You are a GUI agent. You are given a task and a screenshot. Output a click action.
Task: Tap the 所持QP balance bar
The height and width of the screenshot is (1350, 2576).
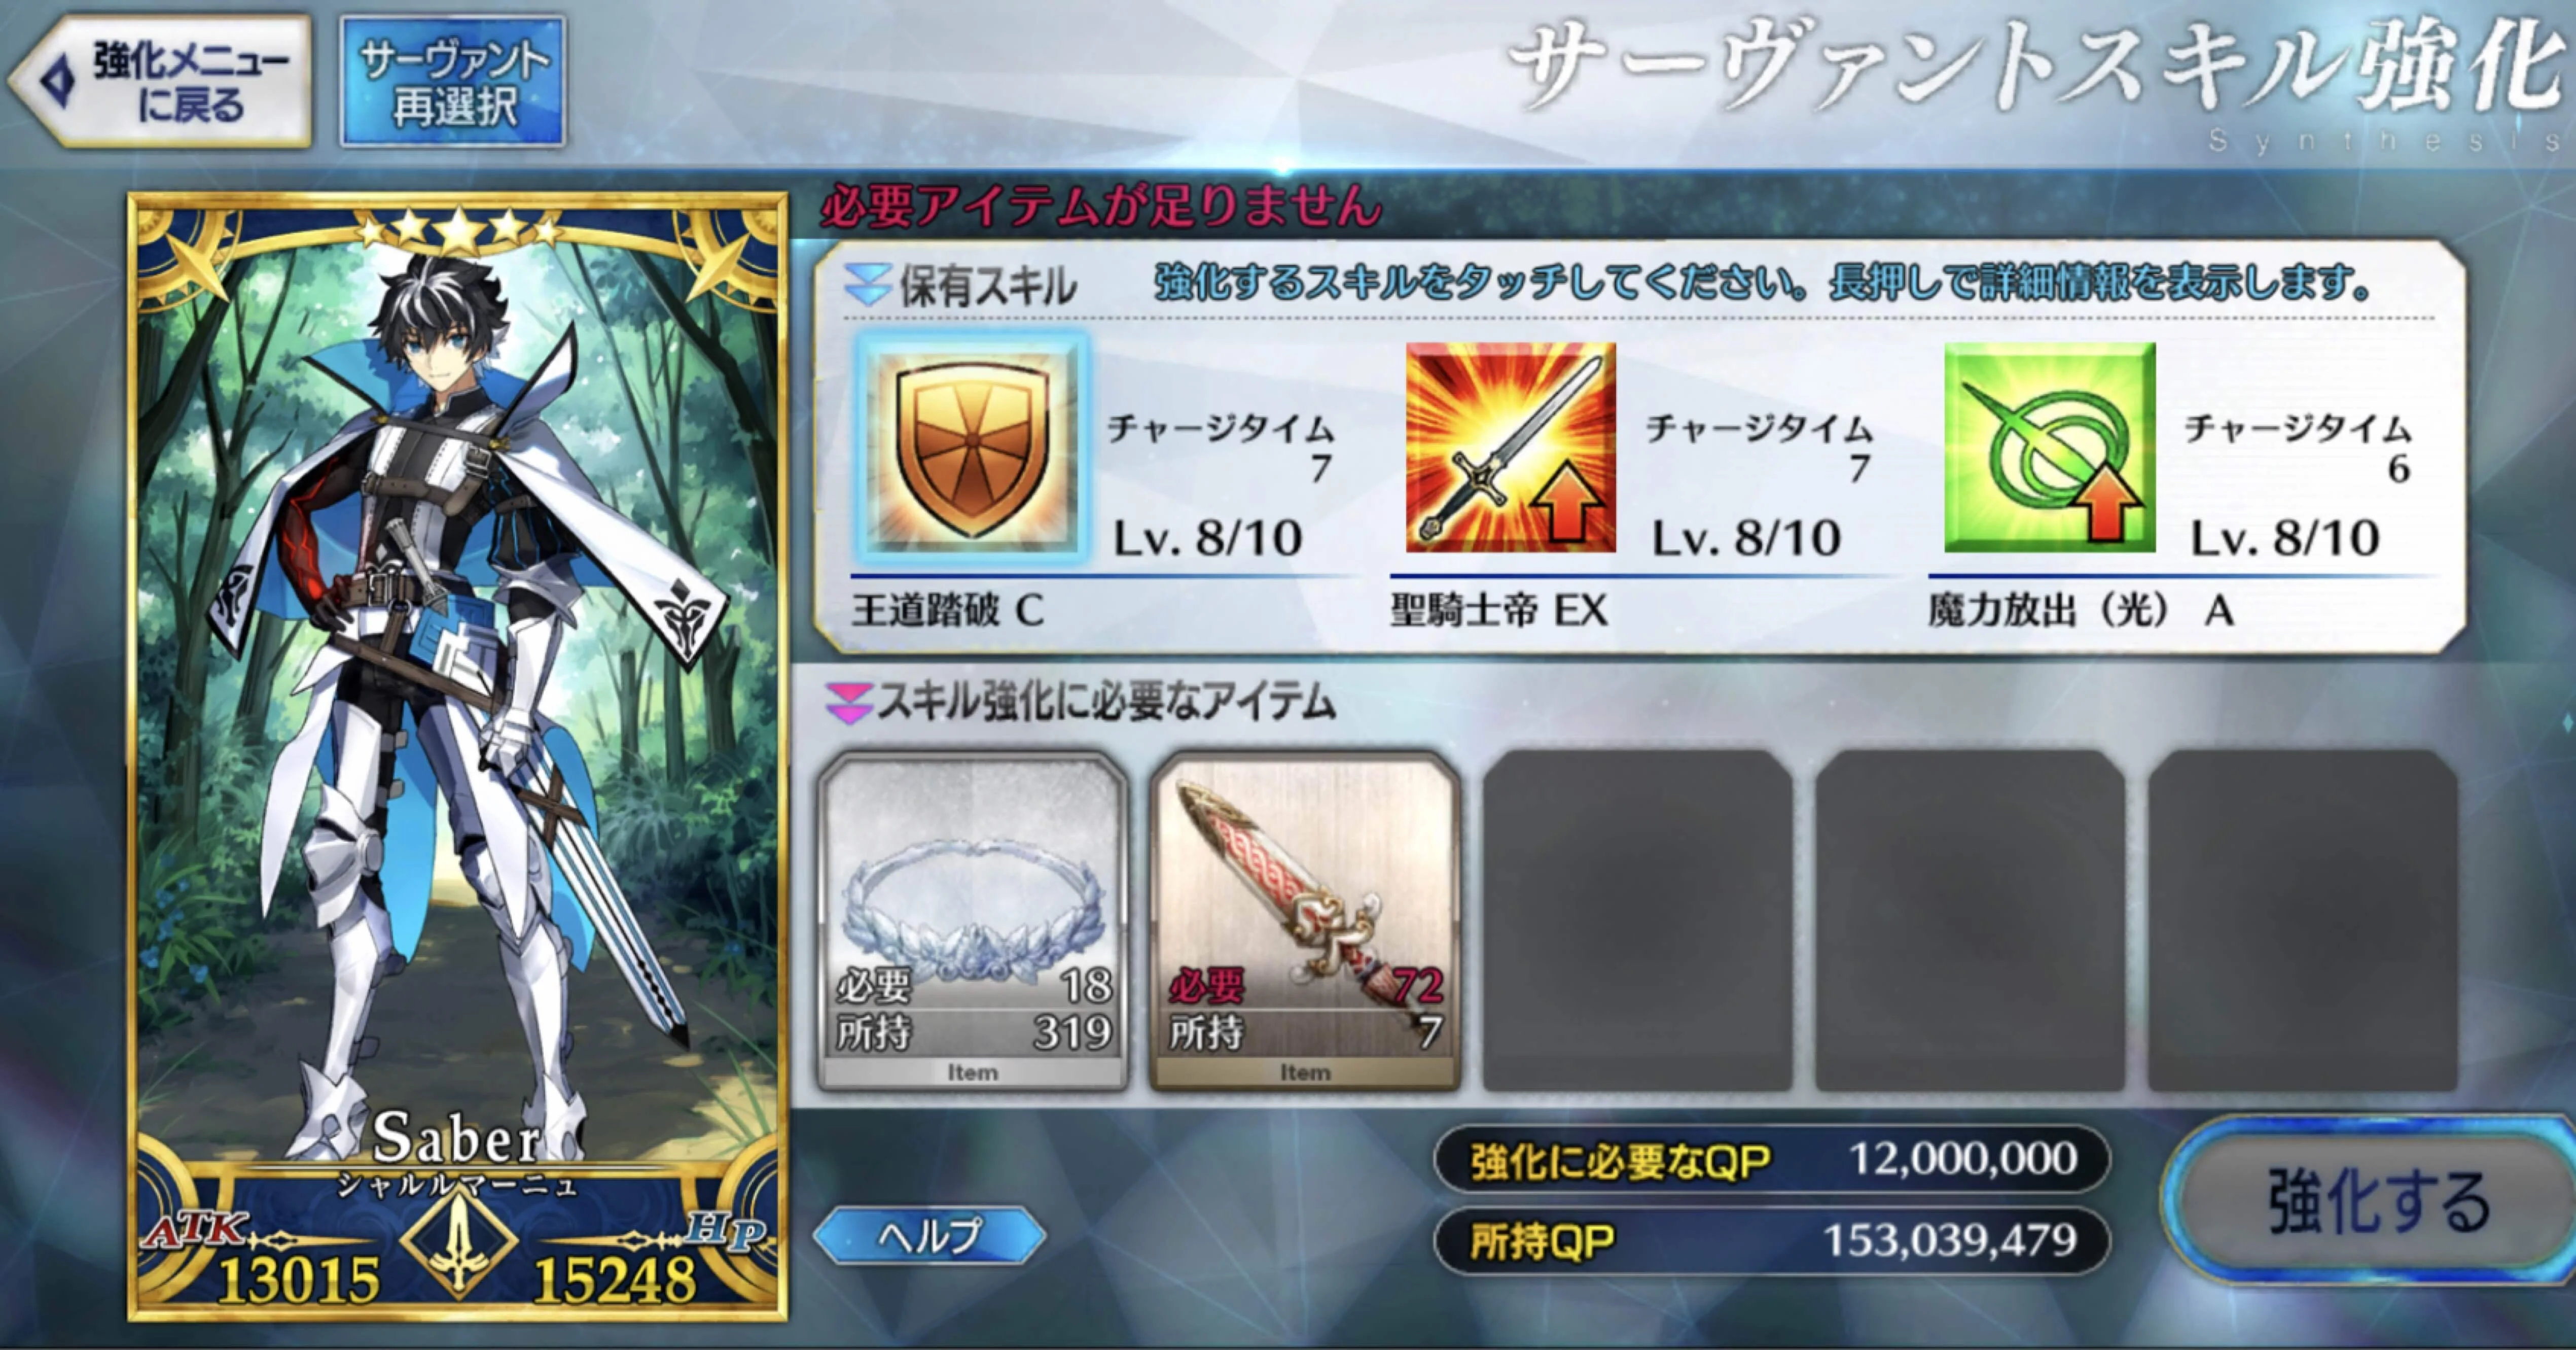(1772, 1241)
